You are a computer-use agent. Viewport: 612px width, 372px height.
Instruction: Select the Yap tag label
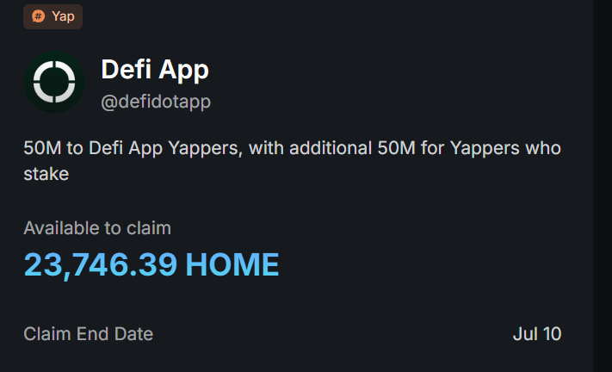[63, 16]
